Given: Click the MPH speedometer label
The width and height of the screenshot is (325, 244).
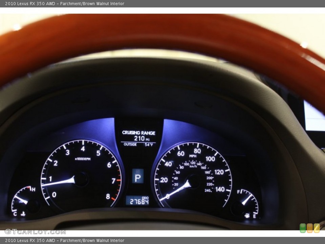Looking at the screenshot, I should (193, 156).
